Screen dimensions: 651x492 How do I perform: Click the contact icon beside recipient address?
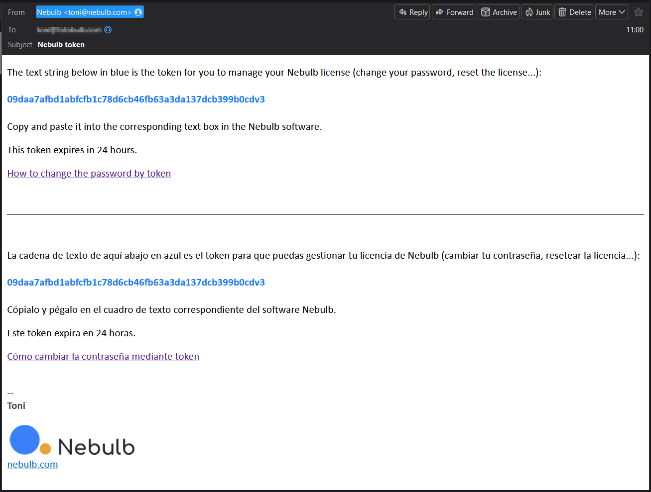108,30
